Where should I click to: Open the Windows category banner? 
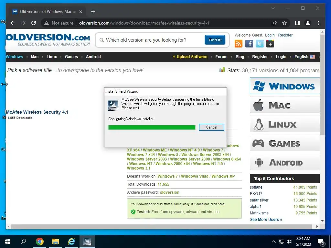pos(285,86)
